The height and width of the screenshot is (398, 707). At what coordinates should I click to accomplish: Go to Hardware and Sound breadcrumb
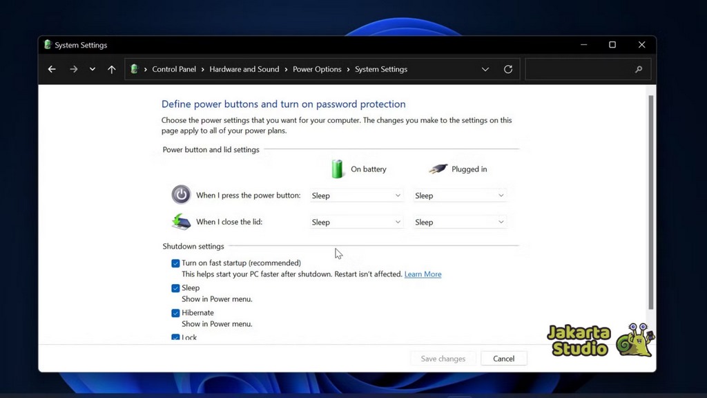tap(244, 69)
